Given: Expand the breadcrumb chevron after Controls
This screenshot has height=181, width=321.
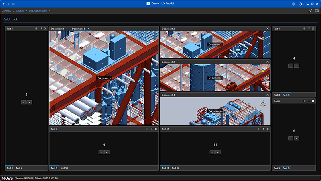Looking at the screenshot, I should click(x=14, y=10).
